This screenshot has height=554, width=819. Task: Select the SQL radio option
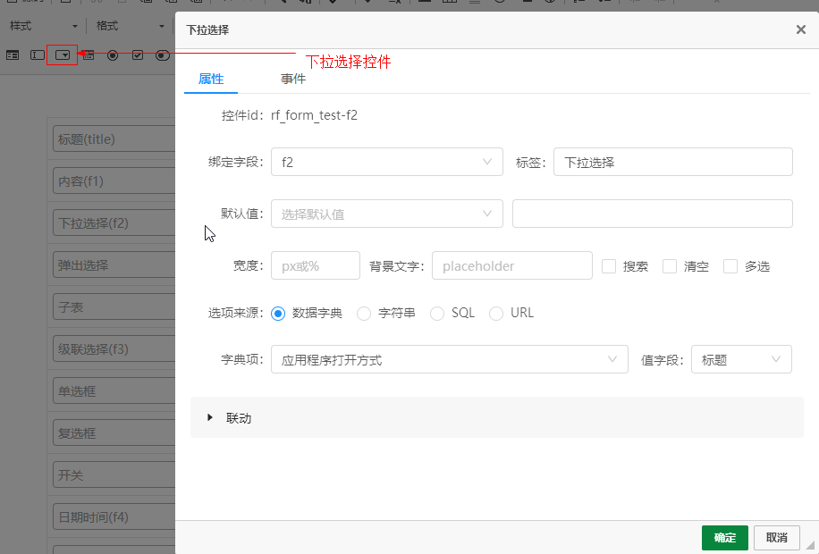[x=437, y=314]
